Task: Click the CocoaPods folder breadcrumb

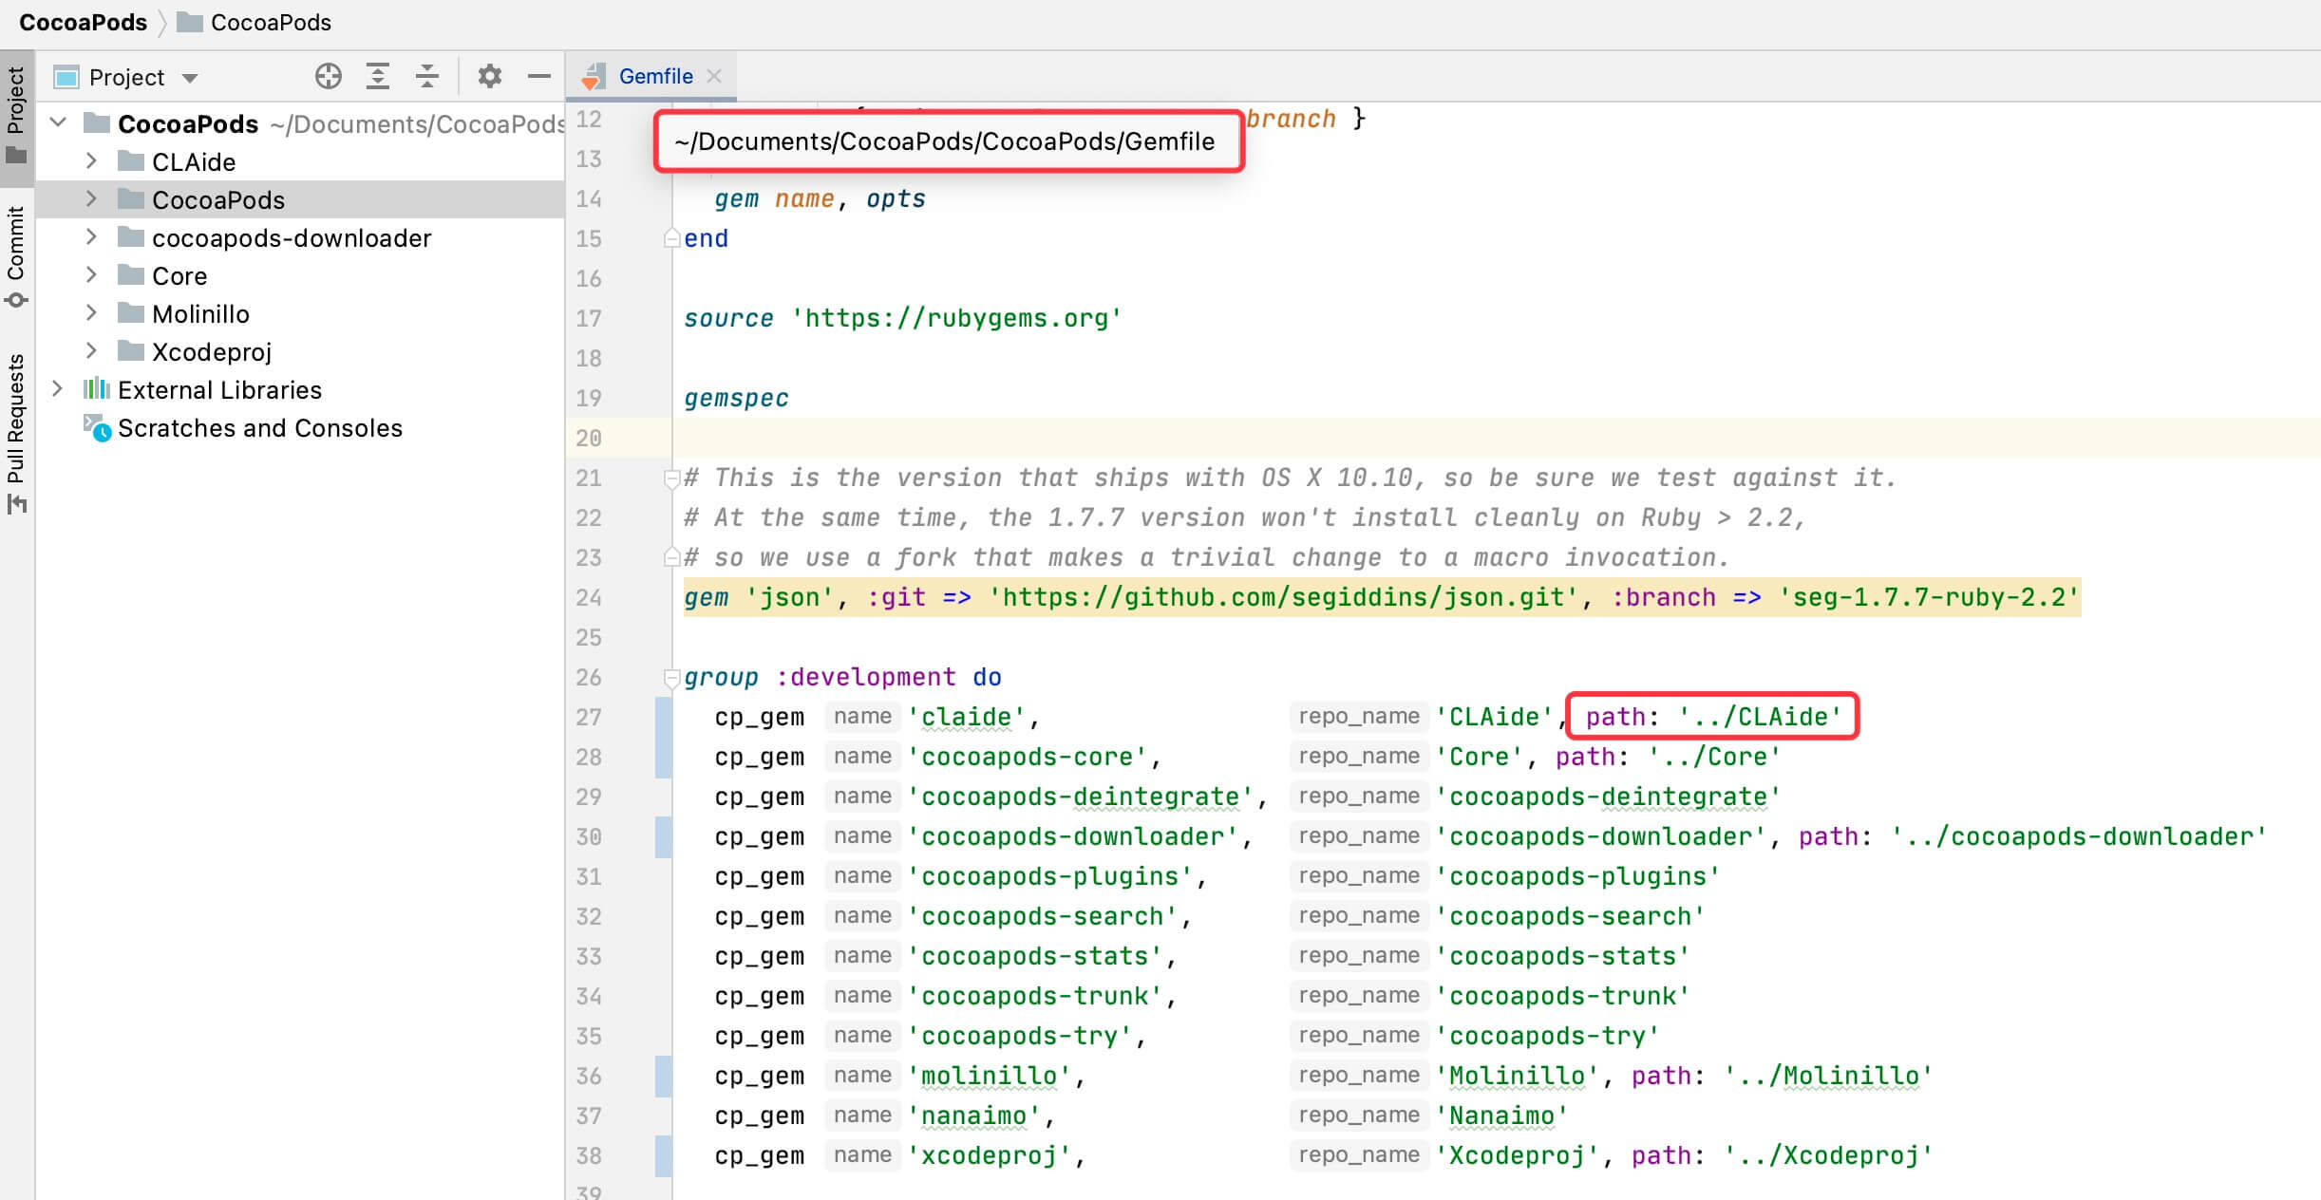Action: tap(270, 22)
